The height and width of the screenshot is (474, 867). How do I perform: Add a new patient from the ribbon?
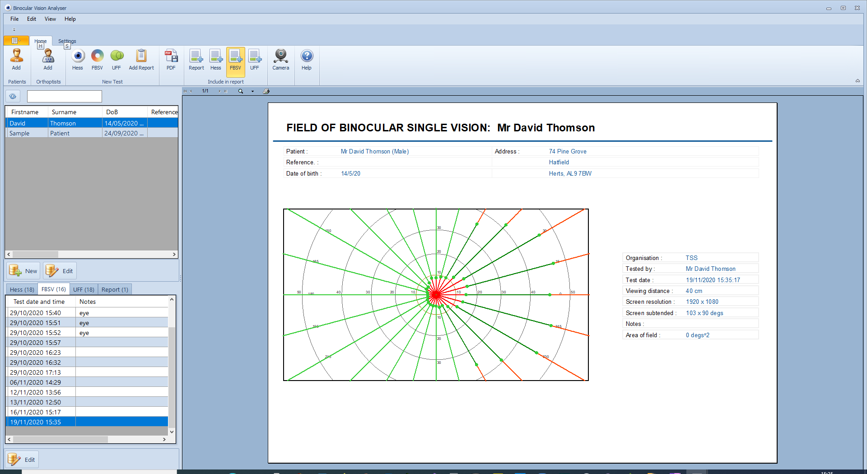(x=16, y=59)
